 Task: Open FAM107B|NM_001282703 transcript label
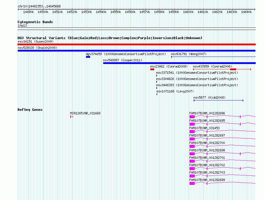207,172
